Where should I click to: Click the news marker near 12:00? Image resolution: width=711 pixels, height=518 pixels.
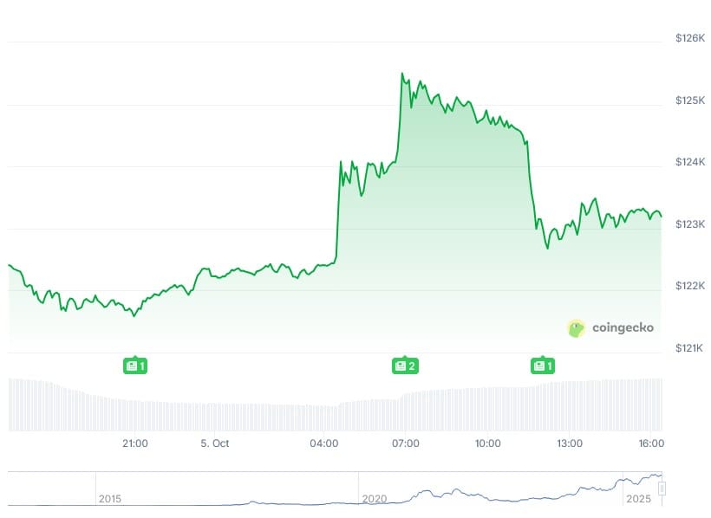(543, 366)
